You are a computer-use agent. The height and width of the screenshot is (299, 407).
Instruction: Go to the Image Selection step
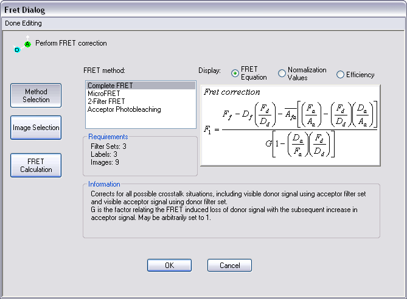36,128
